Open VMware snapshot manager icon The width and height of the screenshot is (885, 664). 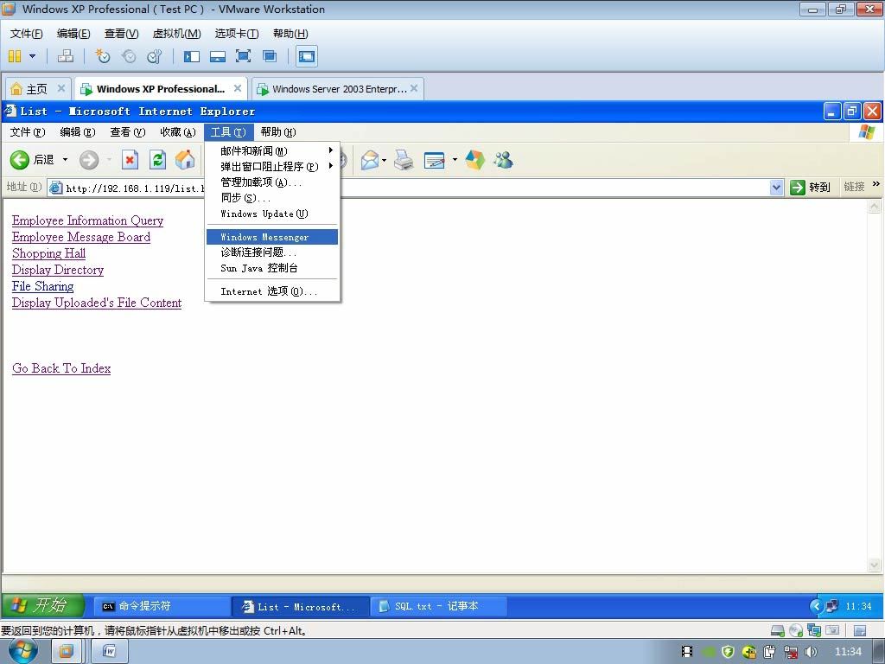click(x=154, y=56)
